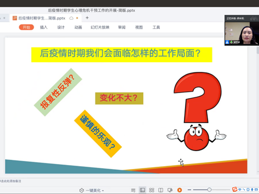Click the zoom out minus button
The image size is (259, 194).
[x=190, y=190]
